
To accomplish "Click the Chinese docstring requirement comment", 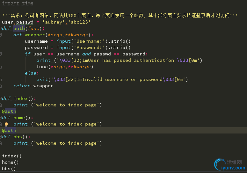I will point(120,15).
